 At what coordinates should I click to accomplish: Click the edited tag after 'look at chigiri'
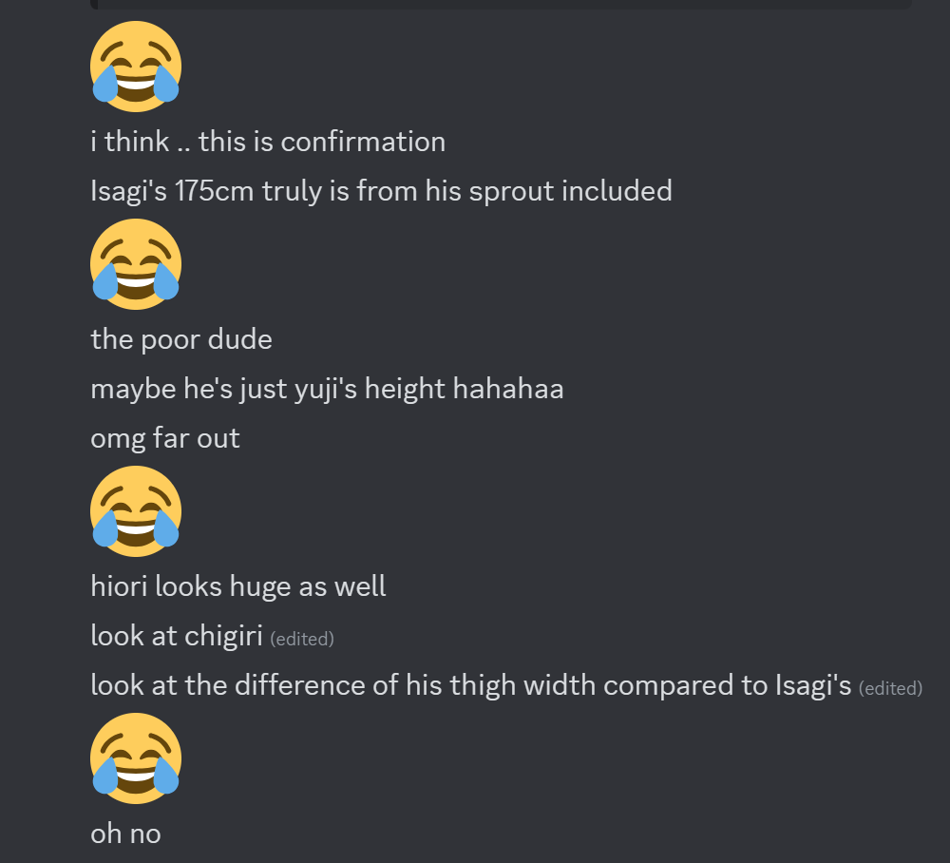click(302, 639)
